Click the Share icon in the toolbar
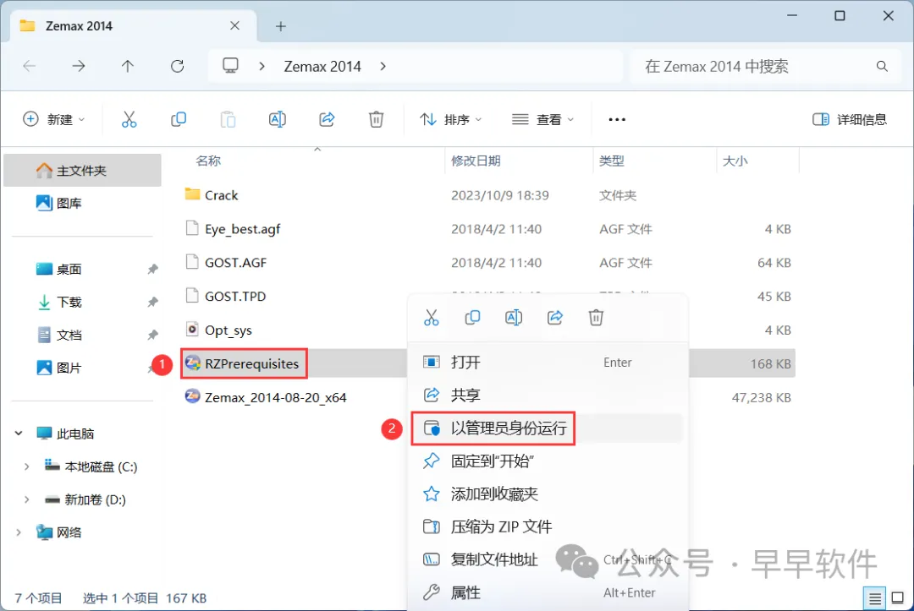 (327, 119)
